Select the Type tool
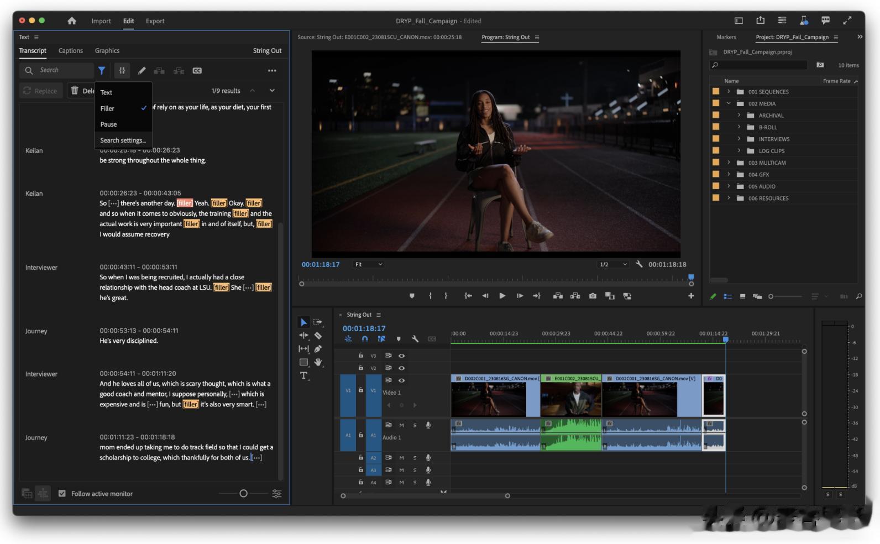The image size is (880, 544). 303,376
